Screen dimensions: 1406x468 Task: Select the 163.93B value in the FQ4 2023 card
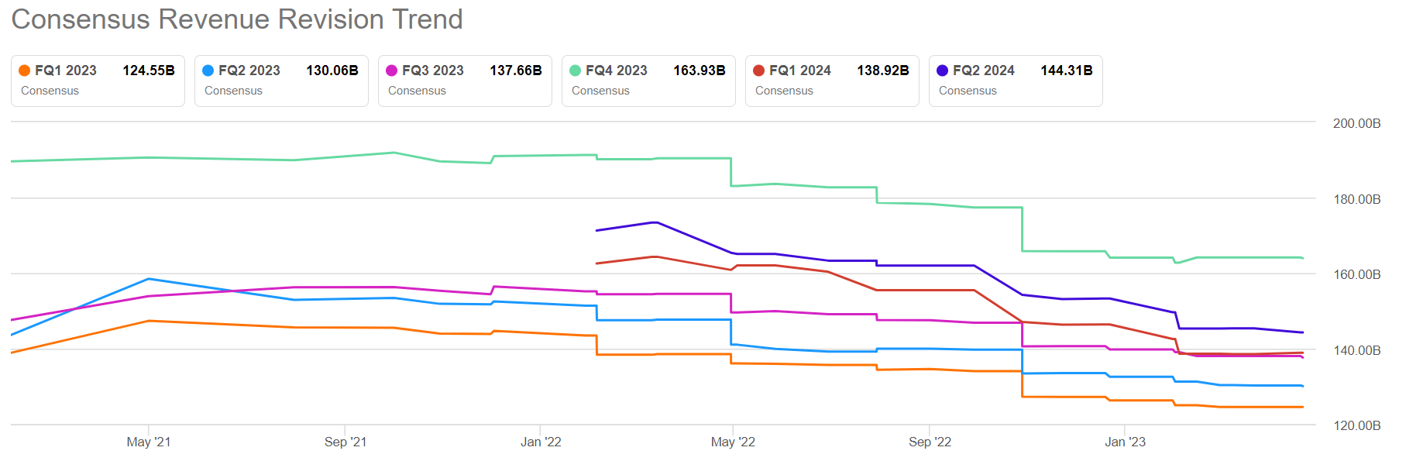tap(699, 71)
